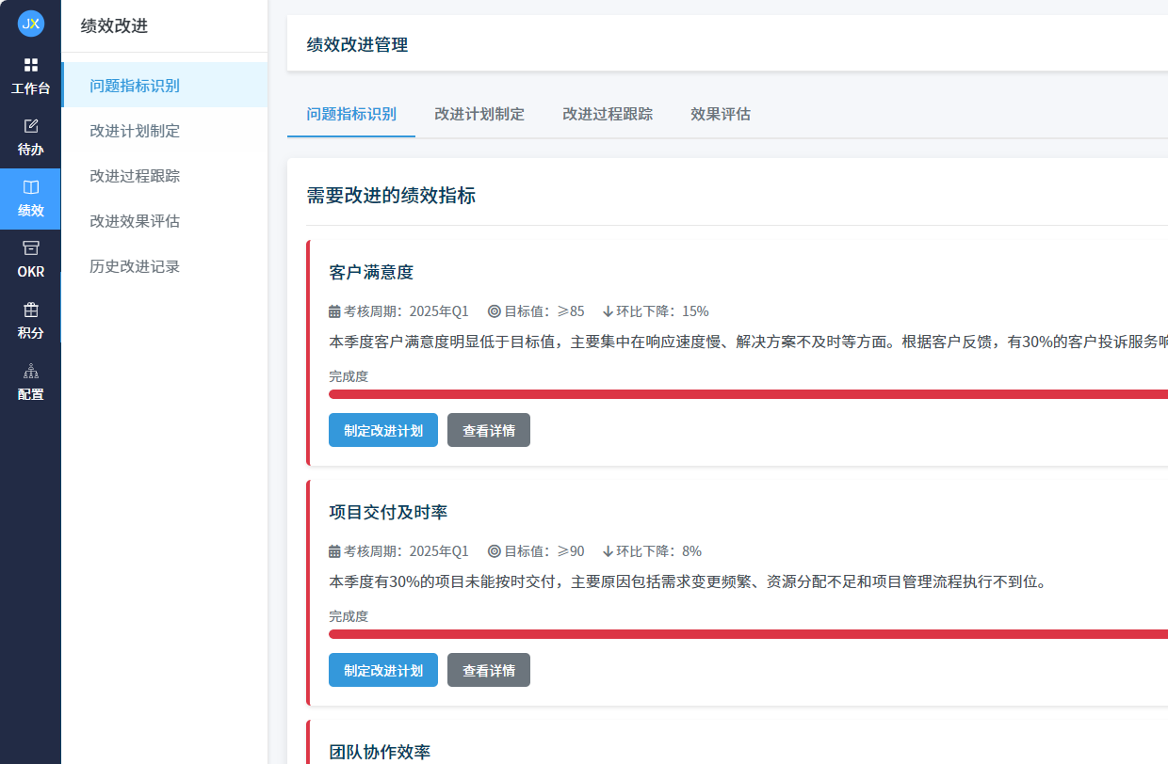Image resolution: width=1168 pixels, height=764 pixels.
Task: Click 制定改进计划 for 项目交付及时率
Action: pyautogui.click(x=383, y=670)
